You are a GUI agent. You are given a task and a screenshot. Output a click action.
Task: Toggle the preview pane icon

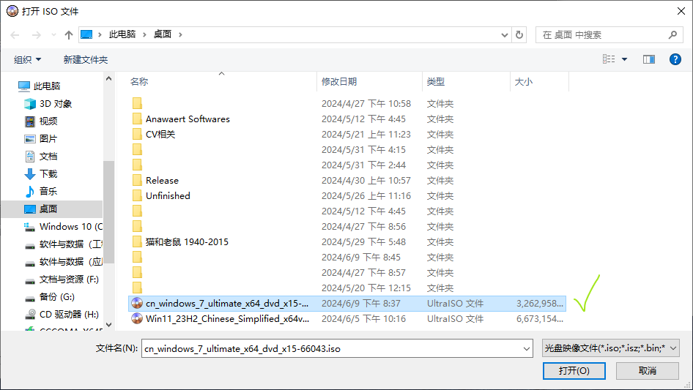(x=648, y=59)
